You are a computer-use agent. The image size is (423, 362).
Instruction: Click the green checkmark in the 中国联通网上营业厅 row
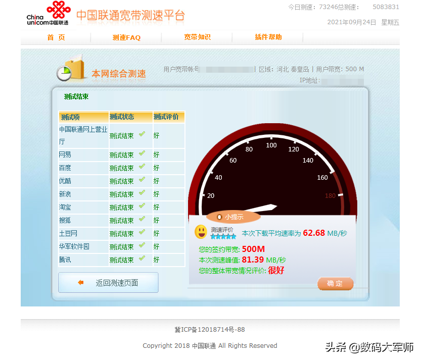pyautogui.click(x=142, y=134)
